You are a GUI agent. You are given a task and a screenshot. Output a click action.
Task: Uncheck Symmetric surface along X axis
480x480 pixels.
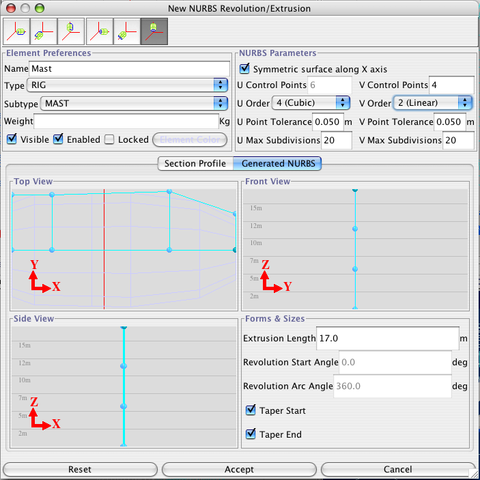244,69
